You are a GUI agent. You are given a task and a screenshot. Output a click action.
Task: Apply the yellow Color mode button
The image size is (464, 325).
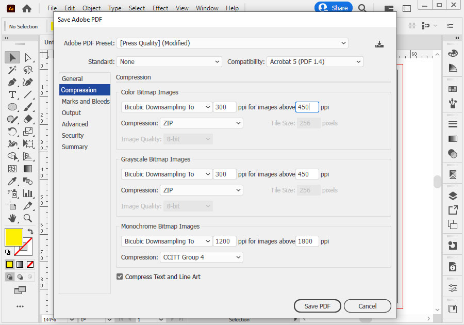coord(9,264)
